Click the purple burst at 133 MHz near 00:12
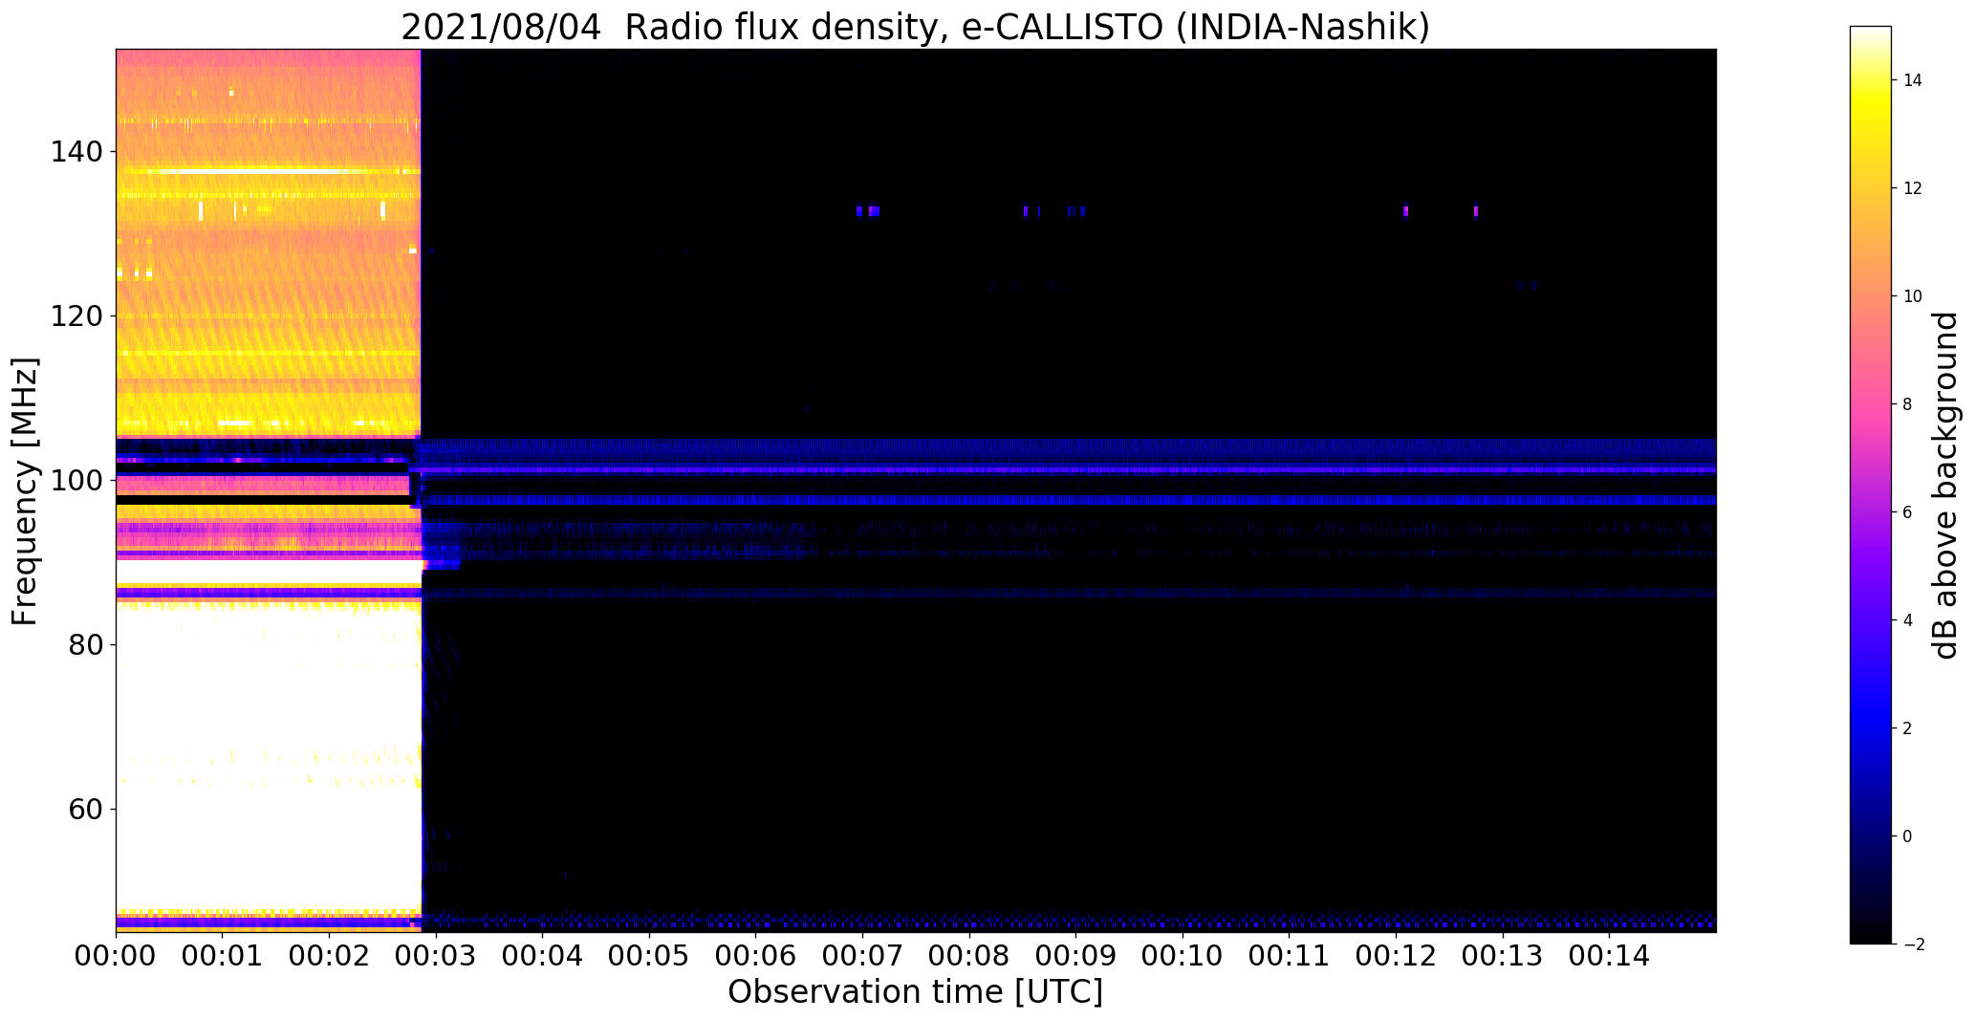Viewport: 1975px width, 1020px height. pyautogui.click(x=1405, y=210)
